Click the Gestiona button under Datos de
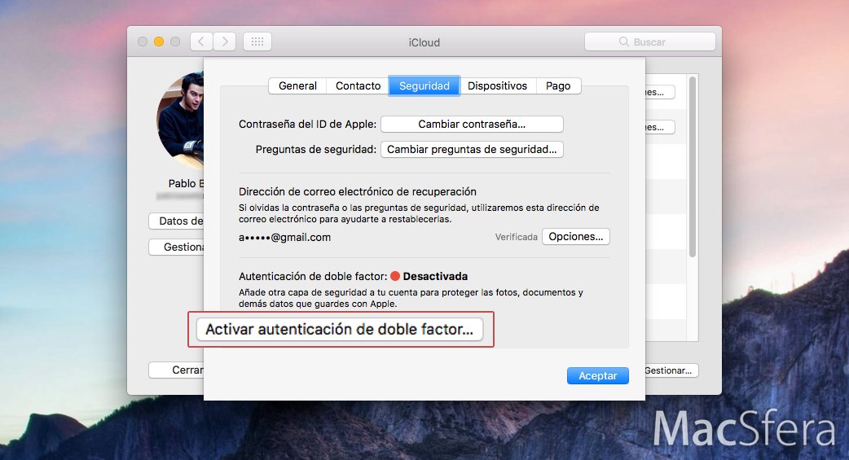Viewport: 849px width, 460px height. (177, 247)
